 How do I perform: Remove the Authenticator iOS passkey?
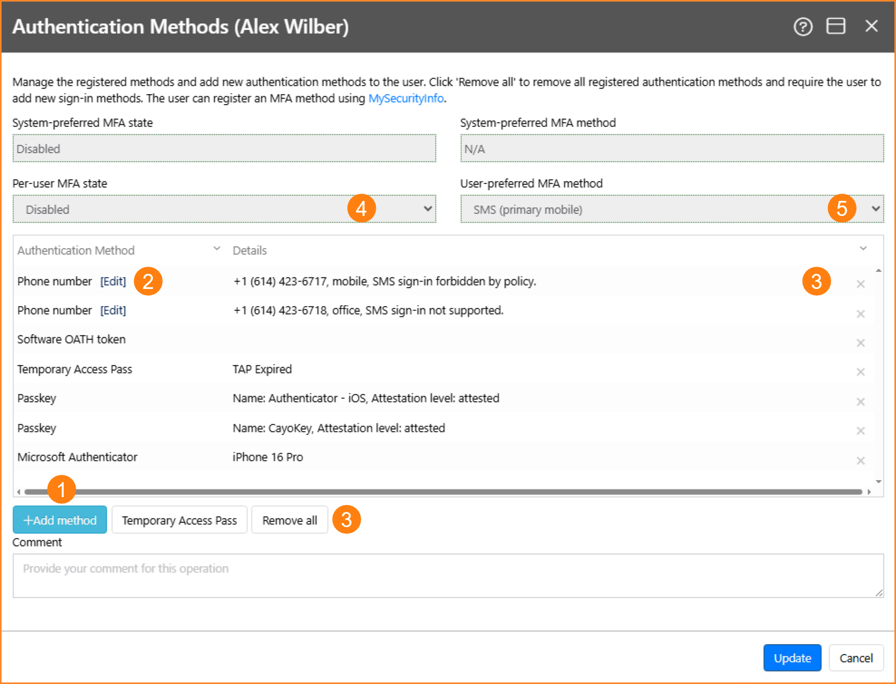pos(860,402)
